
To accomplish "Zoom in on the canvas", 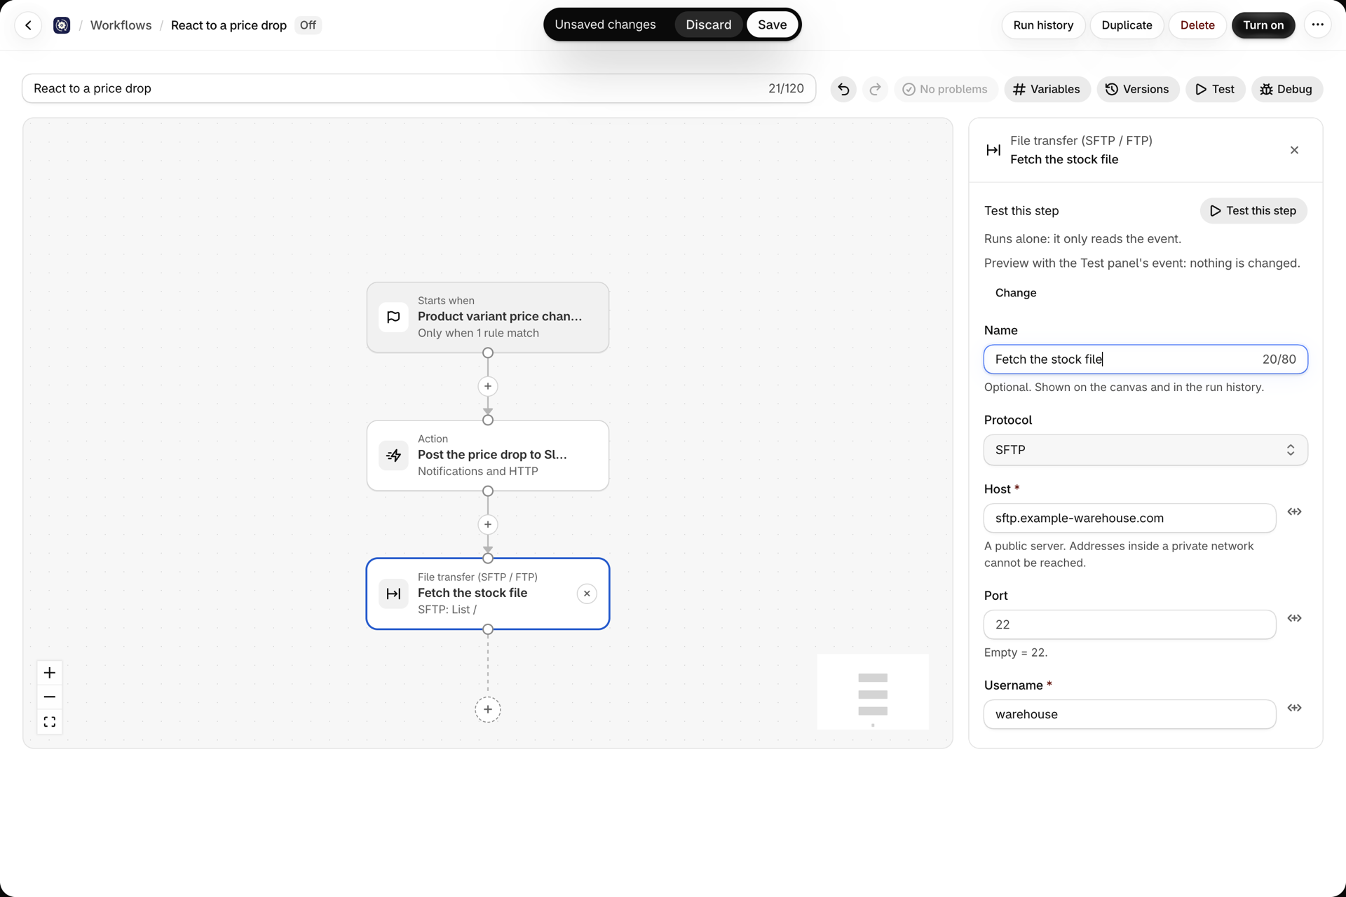I will 50,673.
